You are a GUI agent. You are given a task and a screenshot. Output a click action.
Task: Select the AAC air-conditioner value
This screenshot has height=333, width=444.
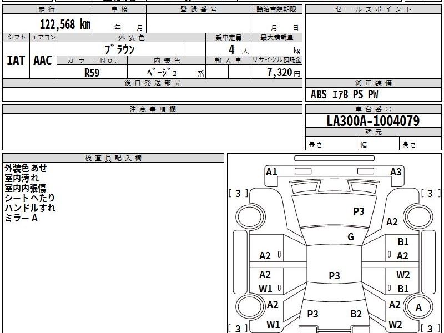click(x=43, y=60)
